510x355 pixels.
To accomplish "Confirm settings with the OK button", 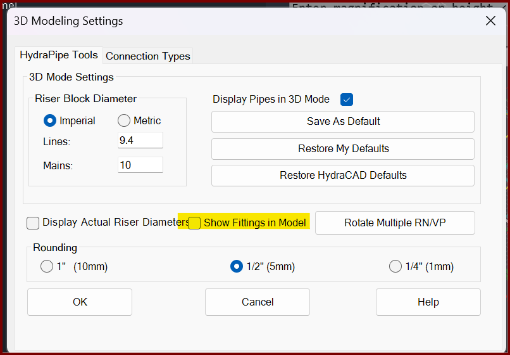I will (x=80, y=302).
